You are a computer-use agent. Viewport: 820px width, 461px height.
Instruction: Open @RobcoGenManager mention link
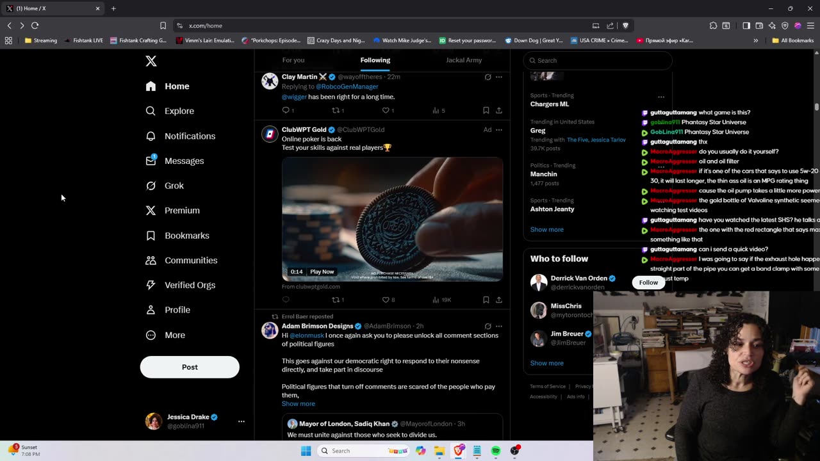[x=347, y=86]
